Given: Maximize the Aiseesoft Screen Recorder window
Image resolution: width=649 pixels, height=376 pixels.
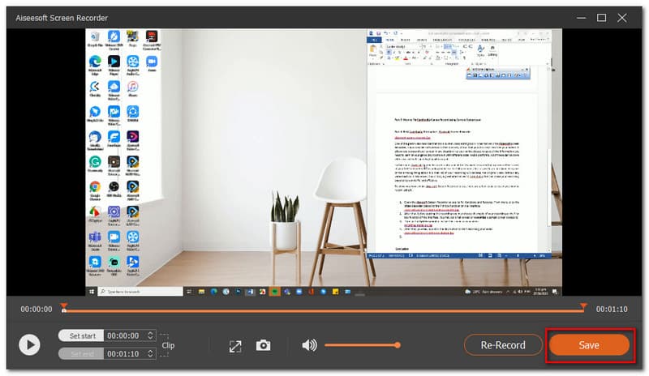Looking at the screenshot, I should point(601,17).
